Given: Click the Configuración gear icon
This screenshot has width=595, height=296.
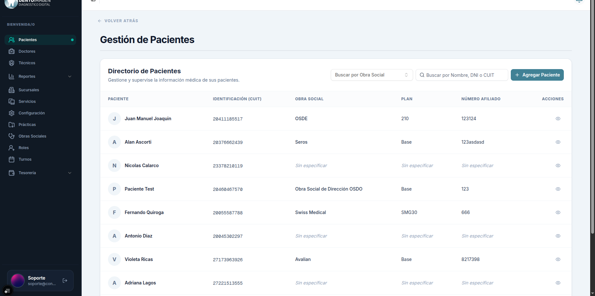Looking at the screenshot, I should click(x=12, y=113).
